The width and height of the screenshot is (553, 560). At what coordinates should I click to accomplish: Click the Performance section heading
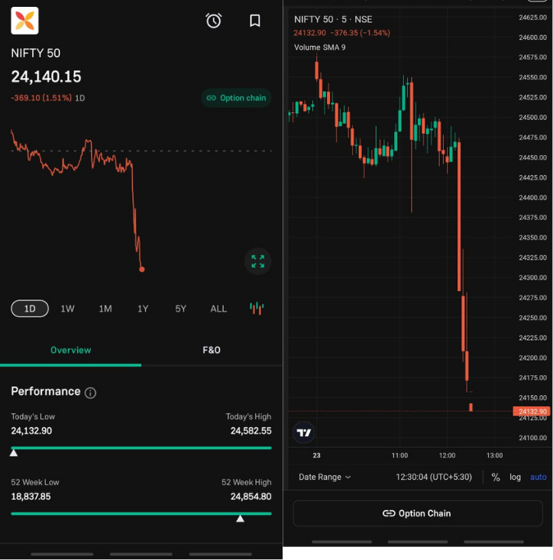point(46,391)
